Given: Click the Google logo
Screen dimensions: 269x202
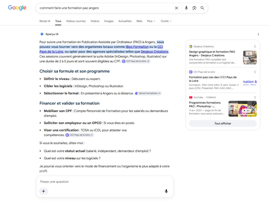Looking at the screenshot, I should click(x=17, y=8).
